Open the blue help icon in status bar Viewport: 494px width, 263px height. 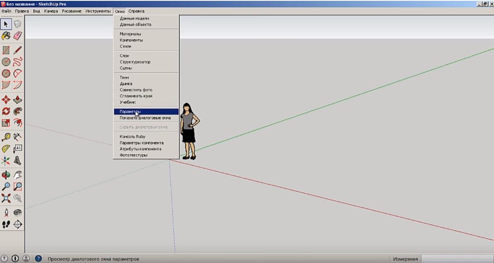[x=38, y=258]
